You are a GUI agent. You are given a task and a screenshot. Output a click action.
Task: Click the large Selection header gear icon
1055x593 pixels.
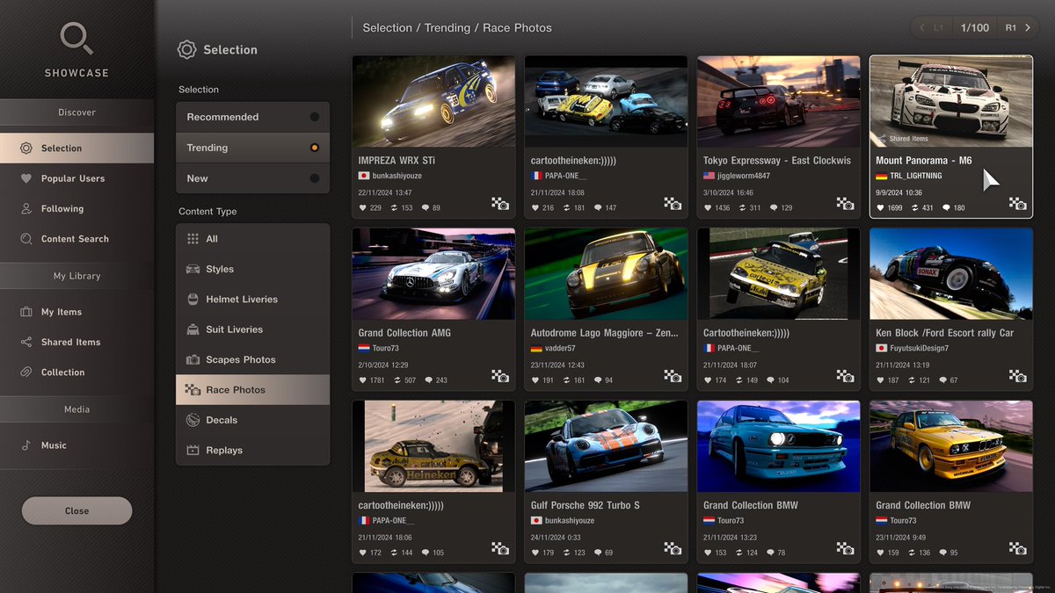tap(186, 50)
